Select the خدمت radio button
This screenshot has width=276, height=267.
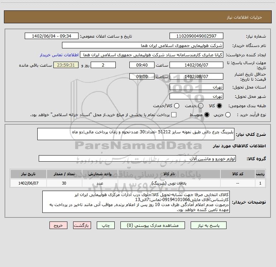coord(201,106)
